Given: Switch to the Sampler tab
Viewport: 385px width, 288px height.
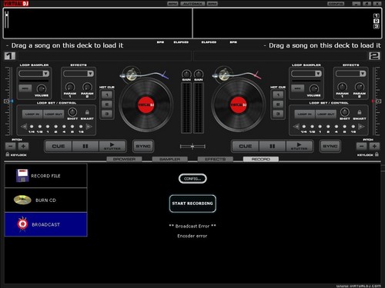Looking at the screenshot, I should [169, 159].
